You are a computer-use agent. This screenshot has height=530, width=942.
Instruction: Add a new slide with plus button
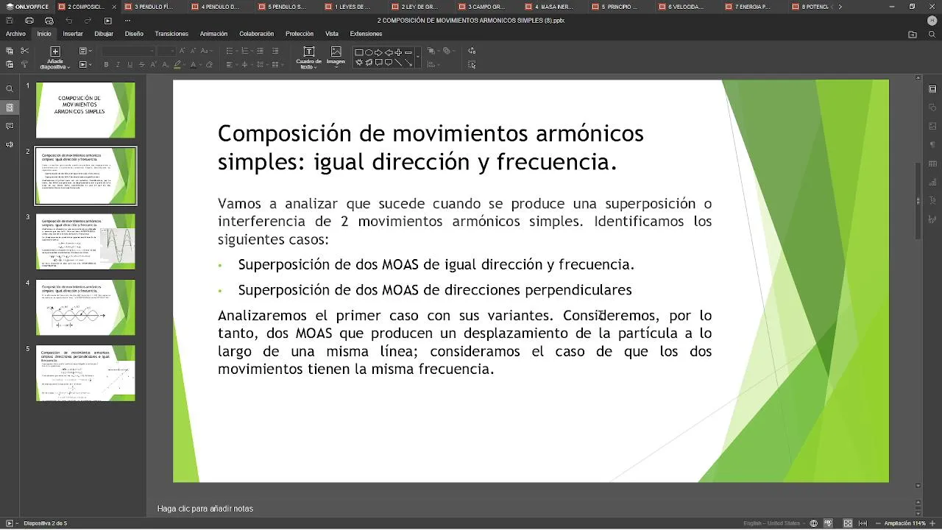55,52
